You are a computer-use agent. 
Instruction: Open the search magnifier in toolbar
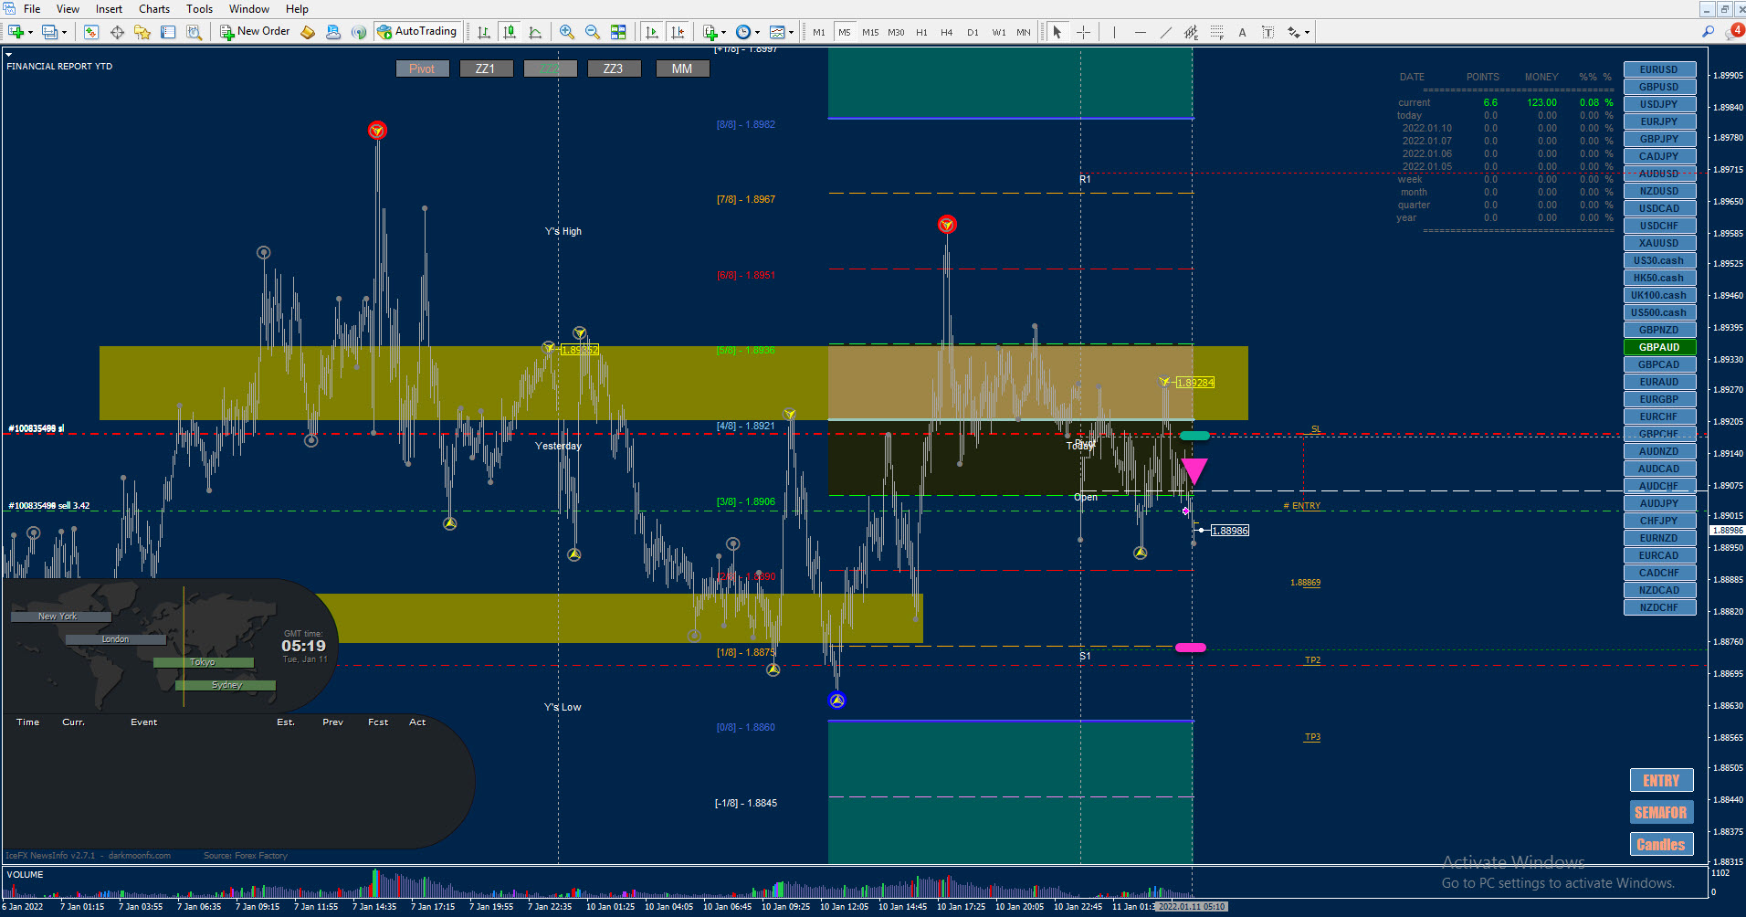pyautogui.click(x=1708, y=32)
